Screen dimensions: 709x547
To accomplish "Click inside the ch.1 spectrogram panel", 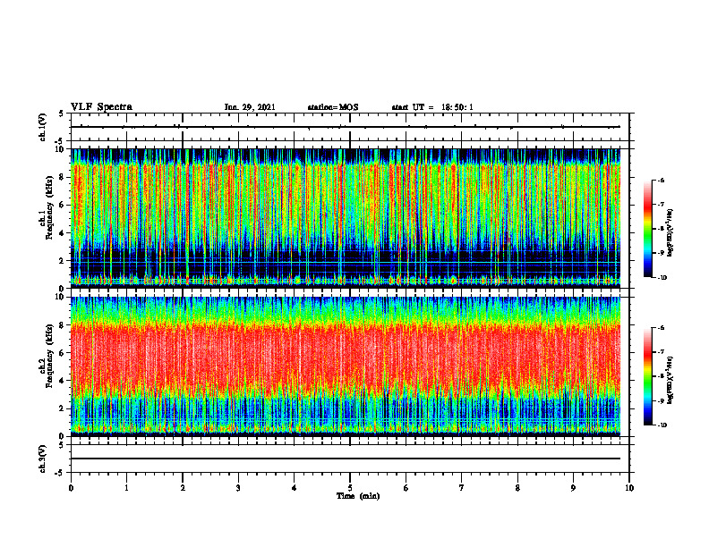I will tap(346, 218).
